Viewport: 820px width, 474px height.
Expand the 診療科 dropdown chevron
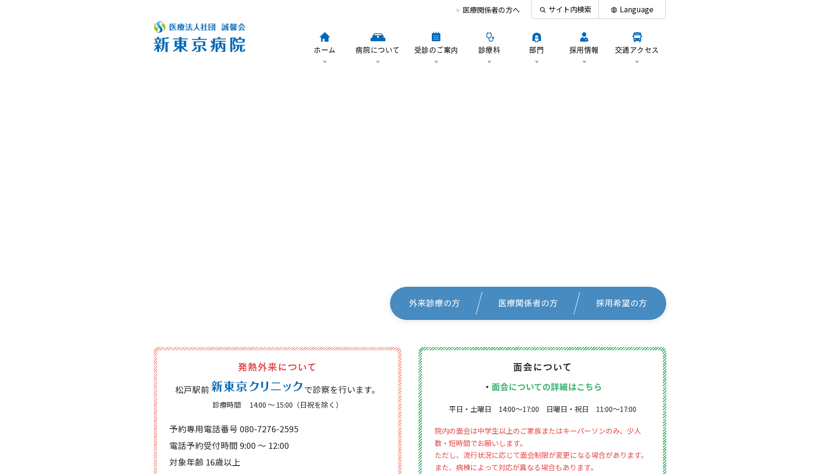489,61
